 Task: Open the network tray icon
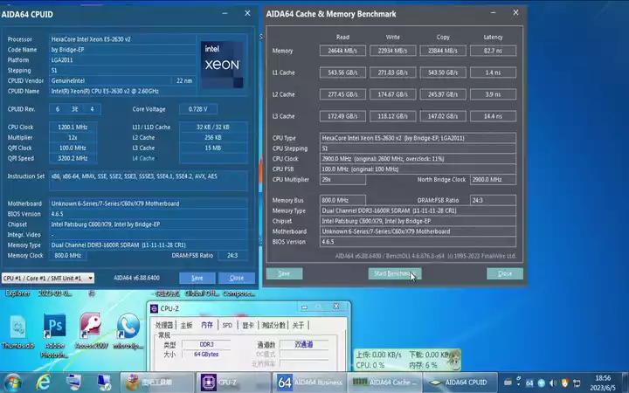point(577,383)
